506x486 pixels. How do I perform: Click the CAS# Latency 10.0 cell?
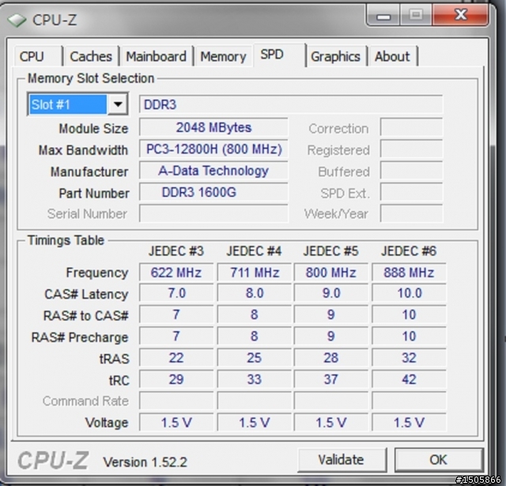[409, 293]
